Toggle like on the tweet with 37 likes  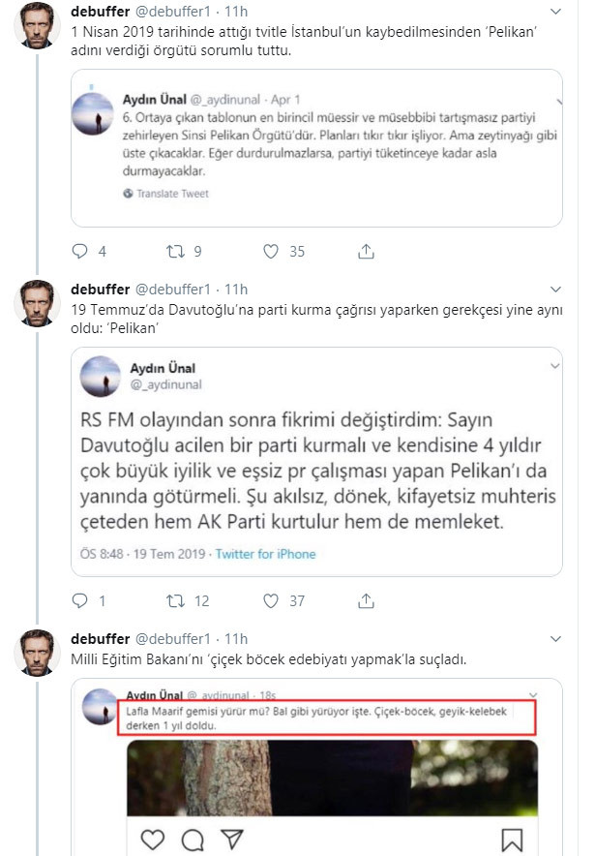coord(272,600)
